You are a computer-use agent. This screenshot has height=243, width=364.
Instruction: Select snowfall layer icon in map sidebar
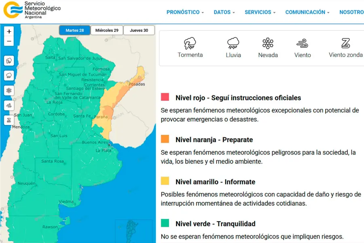[9, 91]
